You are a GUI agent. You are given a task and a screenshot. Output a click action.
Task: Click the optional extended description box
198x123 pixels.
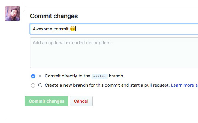coord(114,53)
